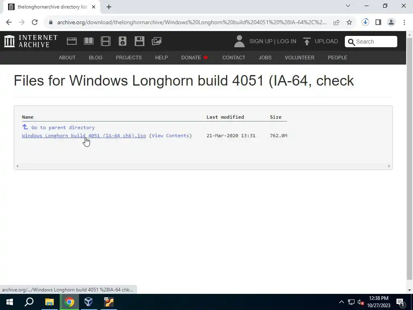Click the SIGN UP link

tap(261, 42)
